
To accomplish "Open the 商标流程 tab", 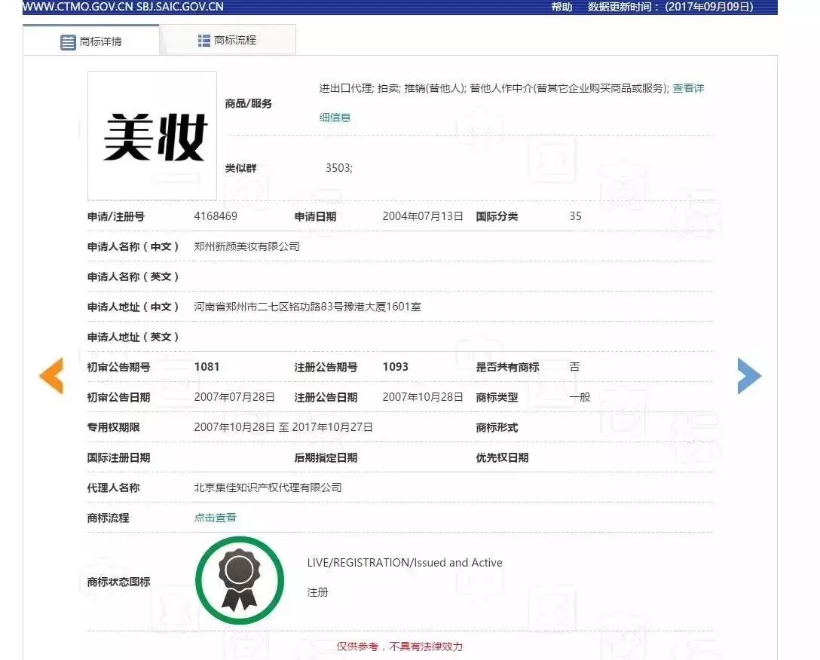I will click(x=228, y=40).
